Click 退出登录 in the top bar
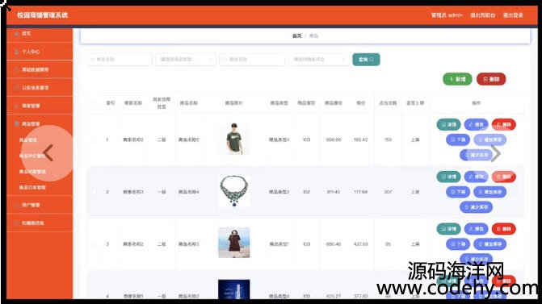542x304 pixels. pos(513,15)
